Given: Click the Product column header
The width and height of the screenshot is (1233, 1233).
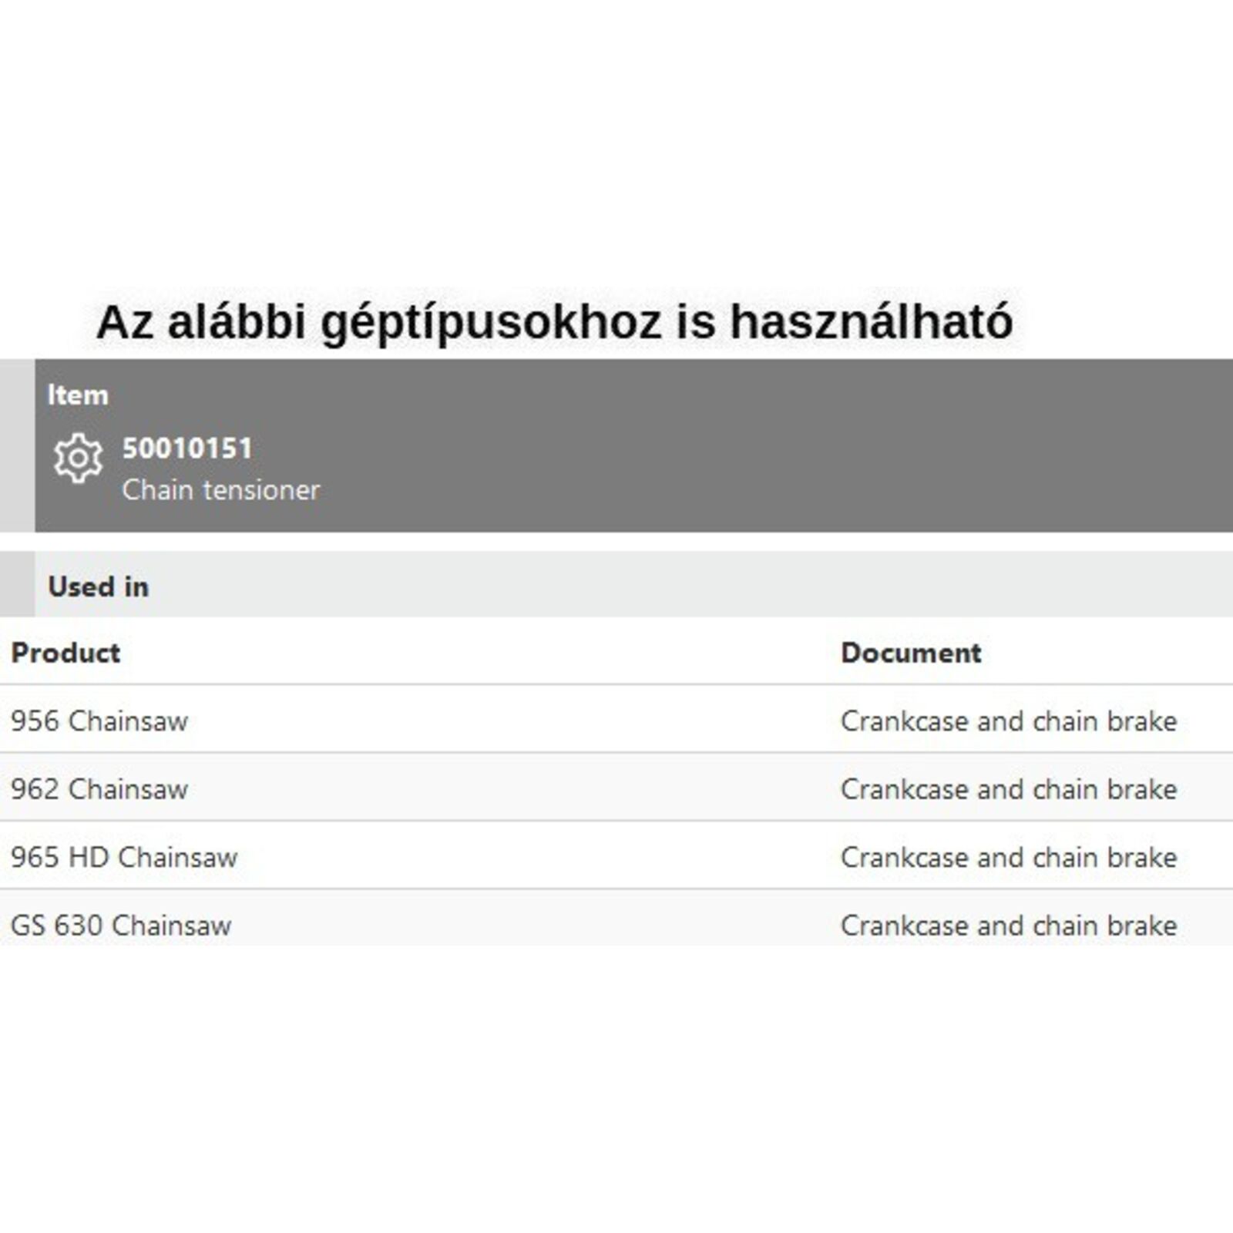Looking at the screenshot, I should click(x=66, y=653).
